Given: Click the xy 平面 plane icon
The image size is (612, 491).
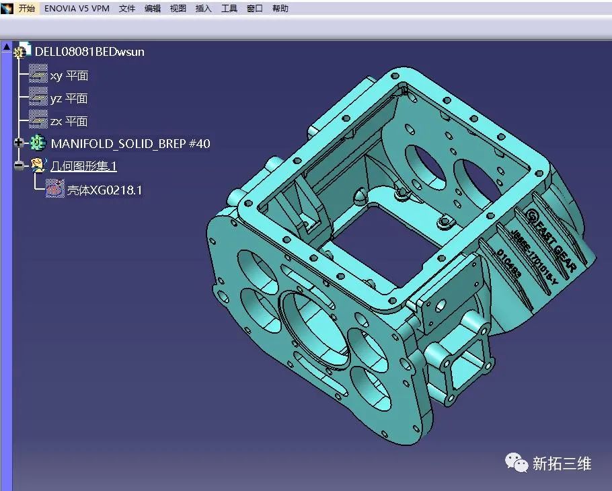Looking at the screenshot, I should [x=38, y=74].
